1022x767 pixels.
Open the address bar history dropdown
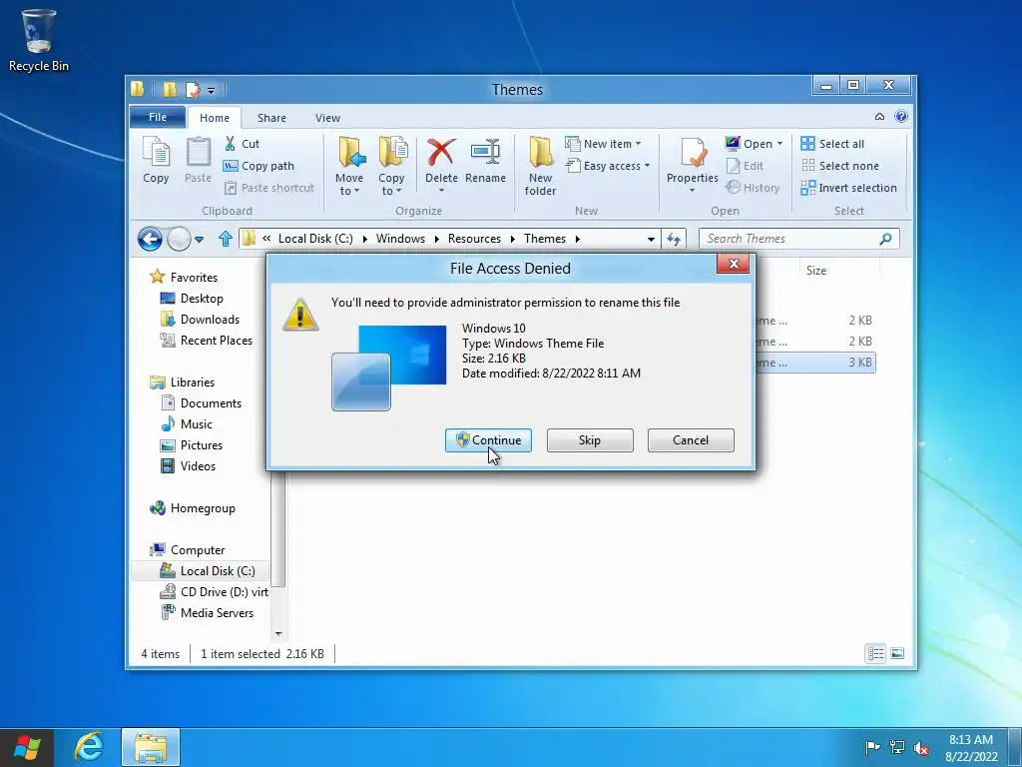click(651, 239)
